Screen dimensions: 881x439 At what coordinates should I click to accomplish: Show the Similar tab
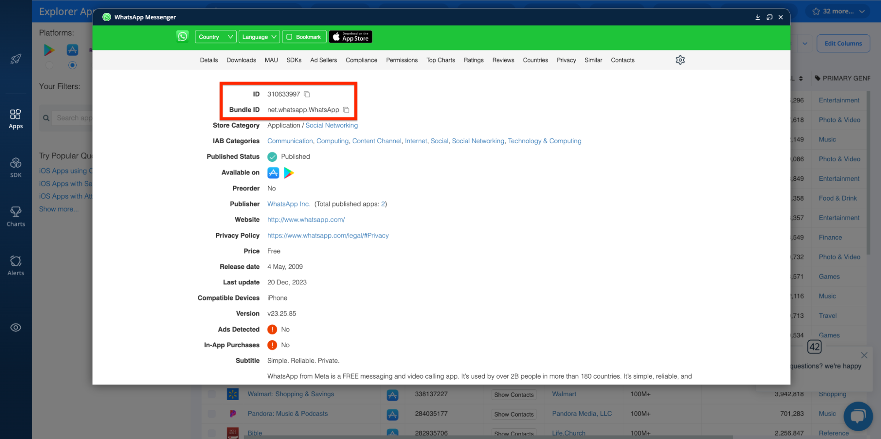pyautogui.click(x=593, y=60)
